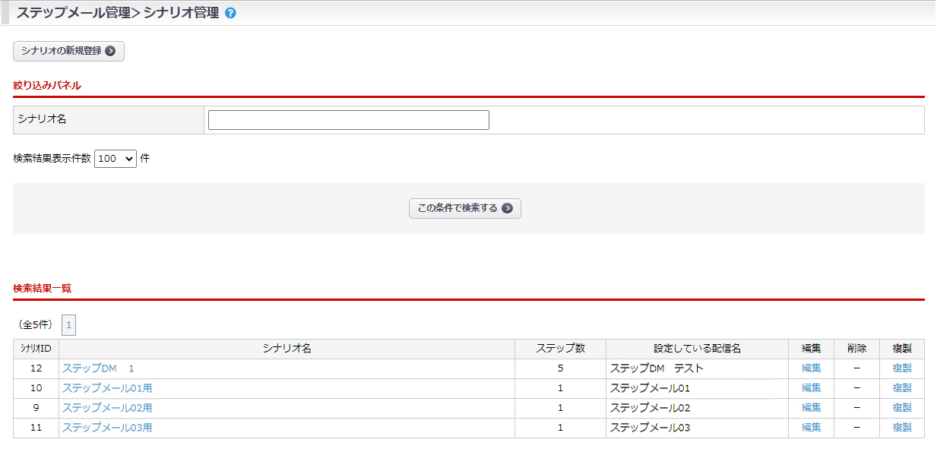Edit the scenario with ID 12
This screenshot has width=937, height=452.
(811, 368)
